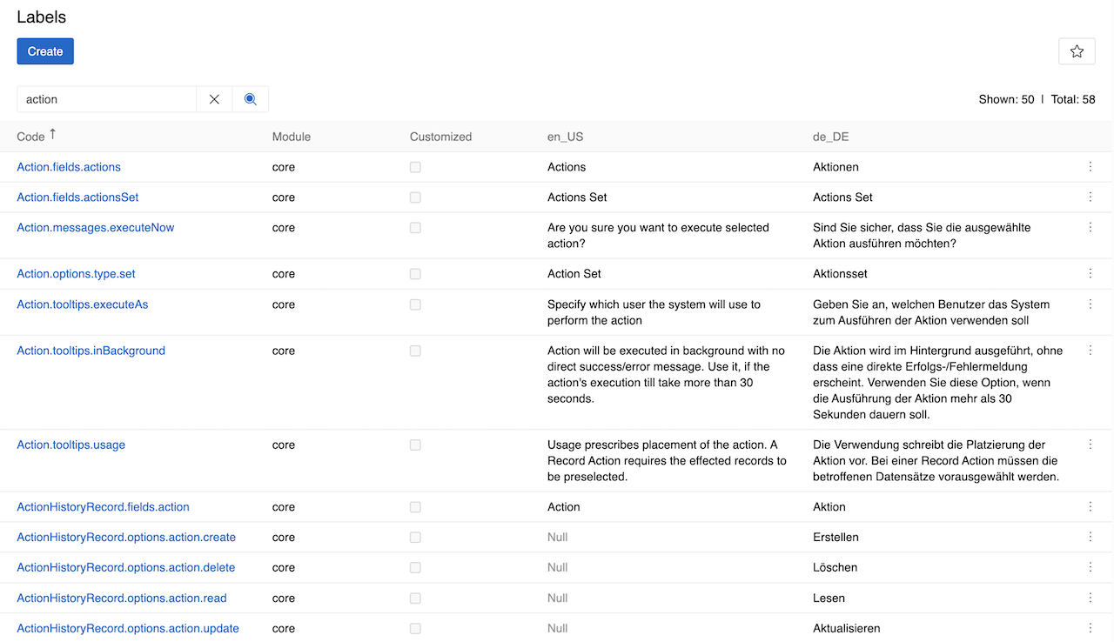1114x642 pixels.
Task: Click the en_US column header
Action: click(566, 137)
